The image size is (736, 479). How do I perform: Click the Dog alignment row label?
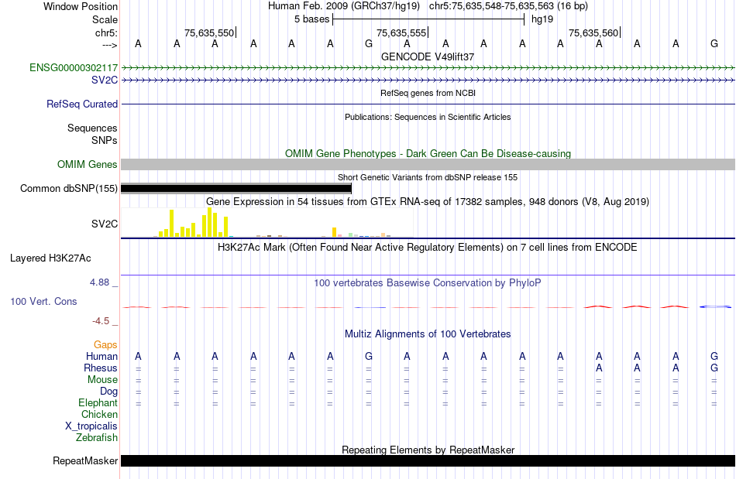coord(108,392)
